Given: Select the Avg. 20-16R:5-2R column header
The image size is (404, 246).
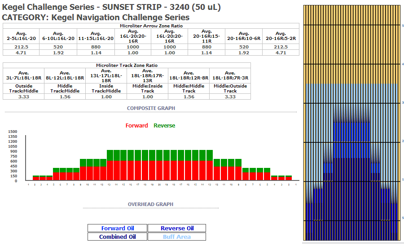Looking at the screenshot, I should click(x=281, y=36).
